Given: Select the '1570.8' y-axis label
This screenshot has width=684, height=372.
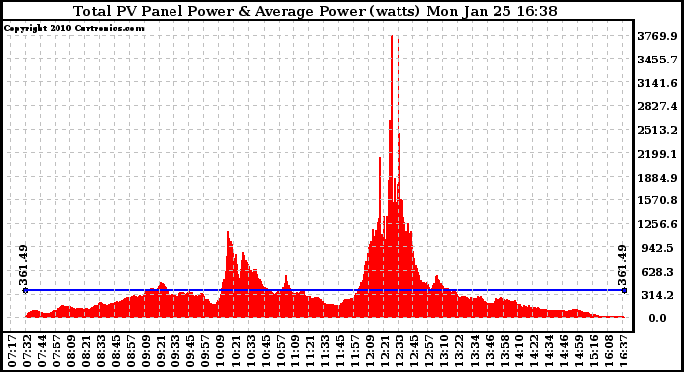Looking at the screenshot, I should pos(657,200).
